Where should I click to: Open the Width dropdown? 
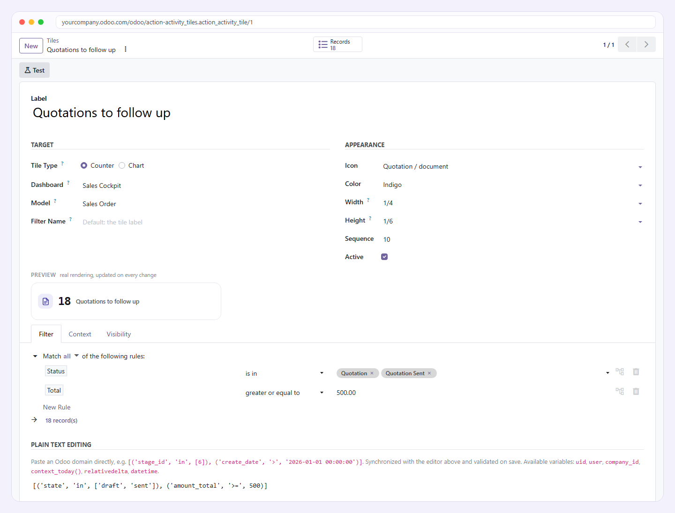513,203
